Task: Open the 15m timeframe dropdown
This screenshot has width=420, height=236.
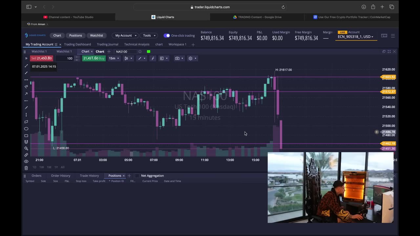Action: coord(114,58)
